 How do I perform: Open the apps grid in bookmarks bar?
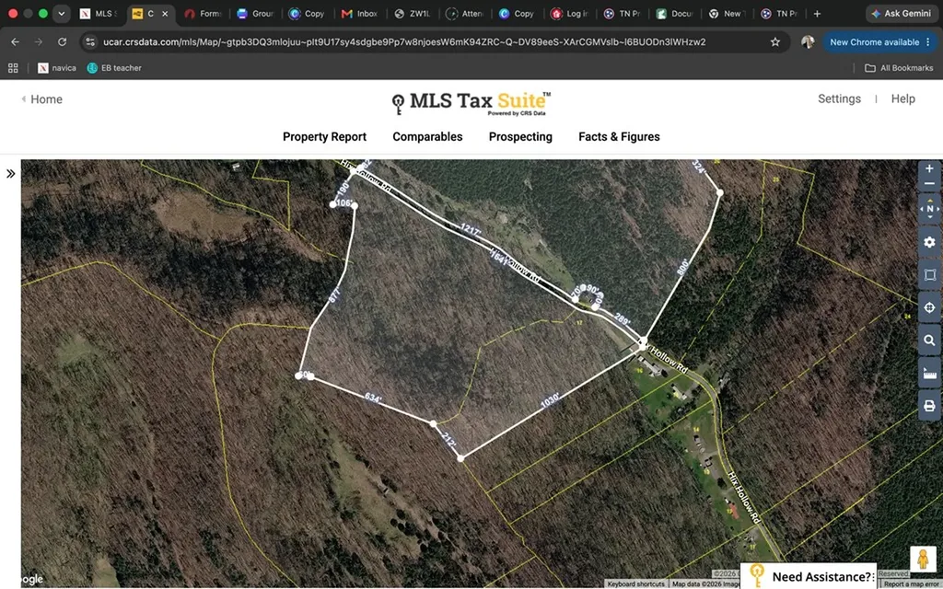pyautogui.click(x=13, y=68)
